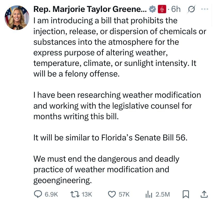
Task: Open the 6h post timestamp
Action: [176, 9]
